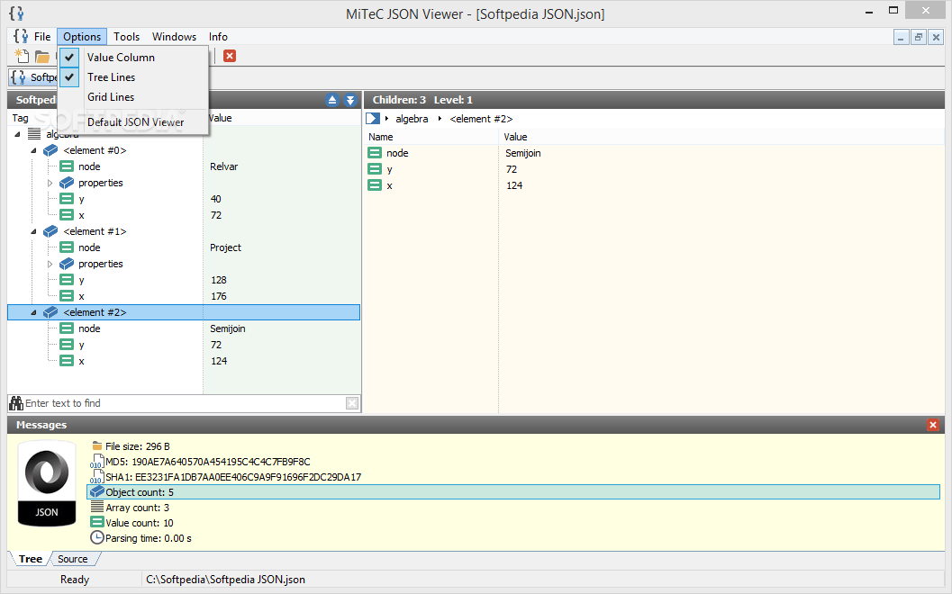Open the Tools menu
Viewport: 952px width, 594px height.
pyautogui.click(x=126, y=36)
